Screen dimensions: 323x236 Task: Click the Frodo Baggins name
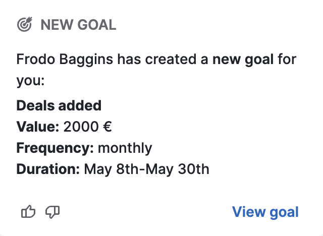[x=65, y=60]
